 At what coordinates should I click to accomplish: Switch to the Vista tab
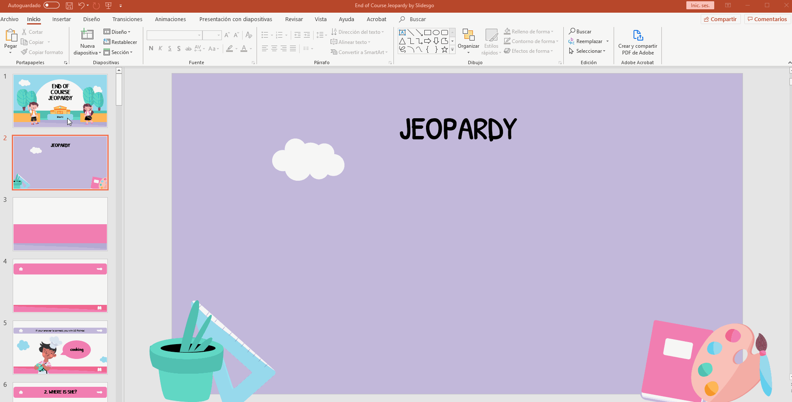coord(321,19)
